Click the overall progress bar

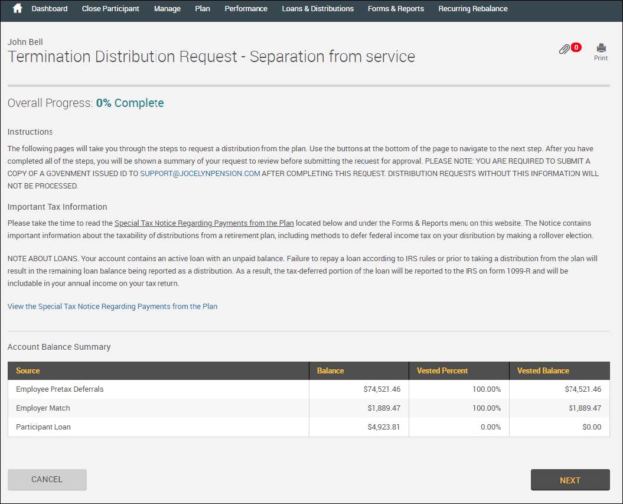point(308,86)
